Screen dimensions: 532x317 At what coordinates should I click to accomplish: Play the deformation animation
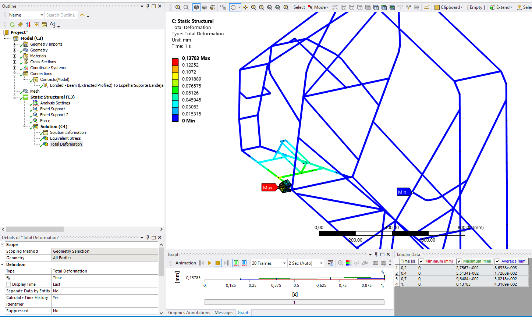click(210, 263)
